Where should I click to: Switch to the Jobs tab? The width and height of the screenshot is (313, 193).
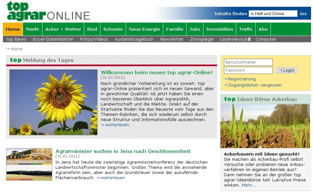[195, 29]
